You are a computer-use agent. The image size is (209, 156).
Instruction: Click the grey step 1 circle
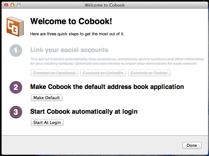coord(16,50)
